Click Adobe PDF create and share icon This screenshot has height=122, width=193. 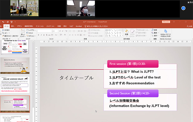tap(166, 31)
